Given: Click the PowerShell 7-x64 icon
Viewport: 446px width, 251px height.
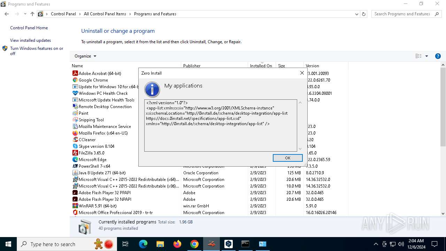Looking at the screenshot, I should pyautogui.click(x=75, y=166).
